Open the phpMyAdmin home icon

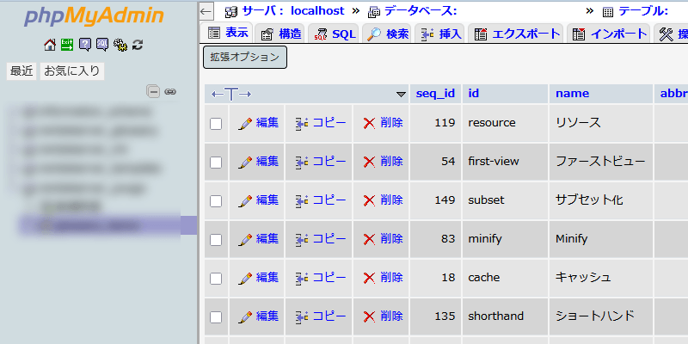[x=50, y=45]
